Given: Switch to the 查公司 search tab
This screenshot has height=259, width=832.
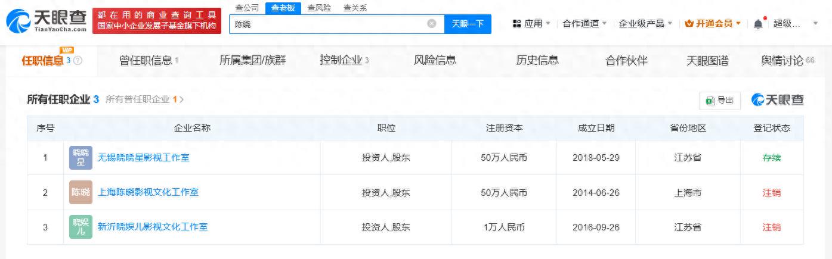Looking at the screenshot, I should [x=247, y=8].
